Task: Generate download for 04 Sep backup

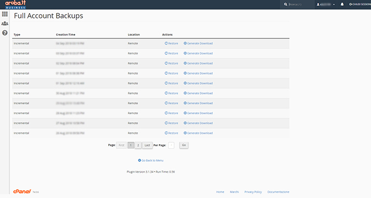Action: (x=198, y=43)
